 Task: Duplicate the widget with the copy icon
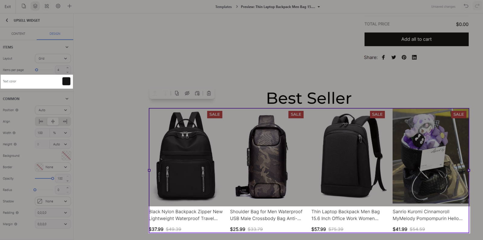177,93
